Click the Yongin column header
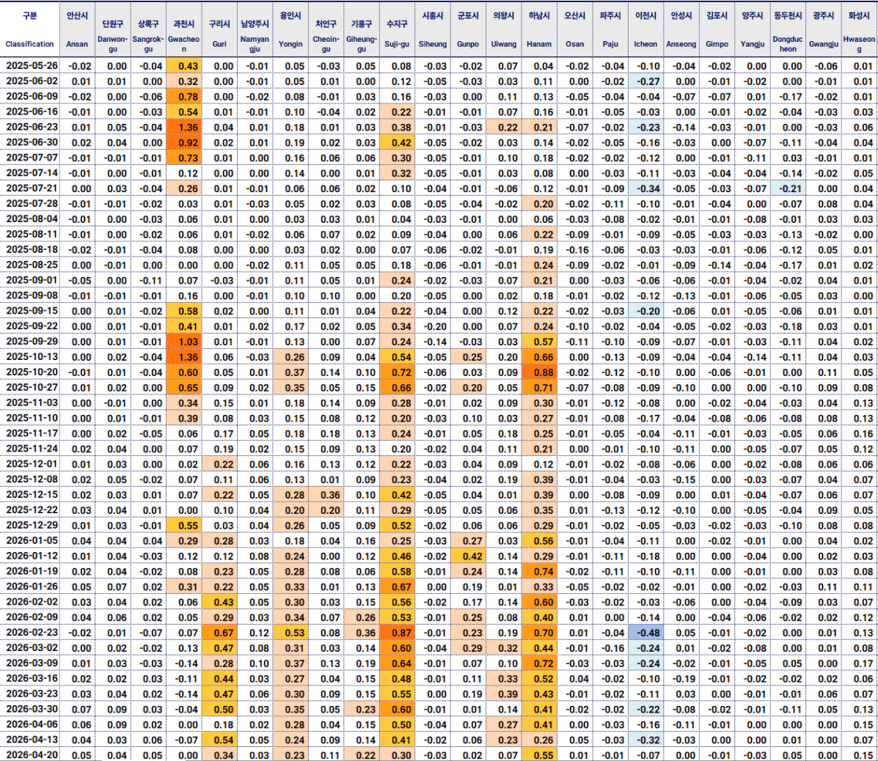The image size is (878, 761). point(290,29)
